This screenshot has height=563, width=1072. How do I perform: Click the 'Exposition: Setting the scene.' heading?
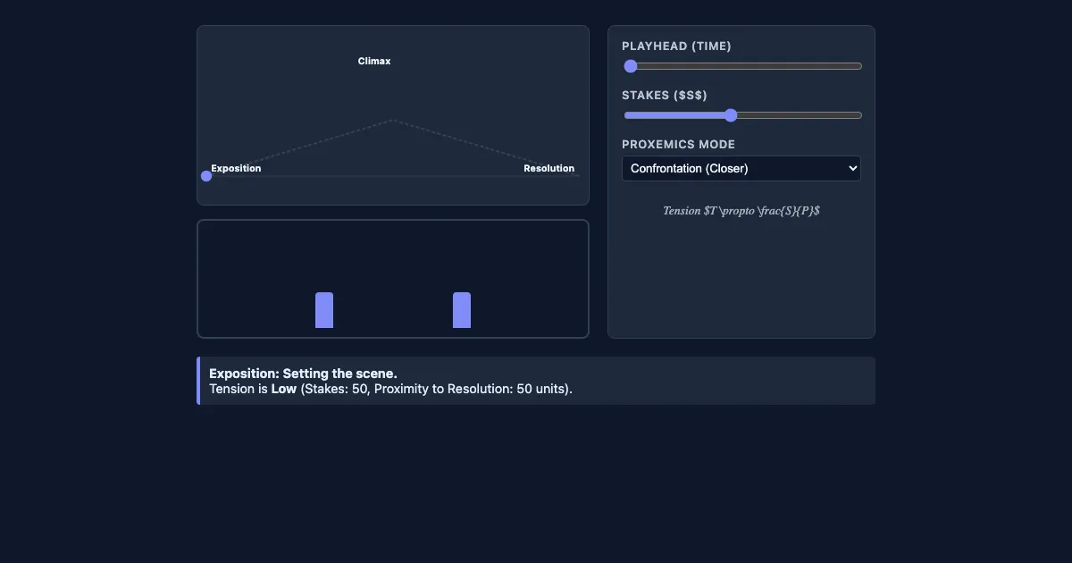(303, 374)
